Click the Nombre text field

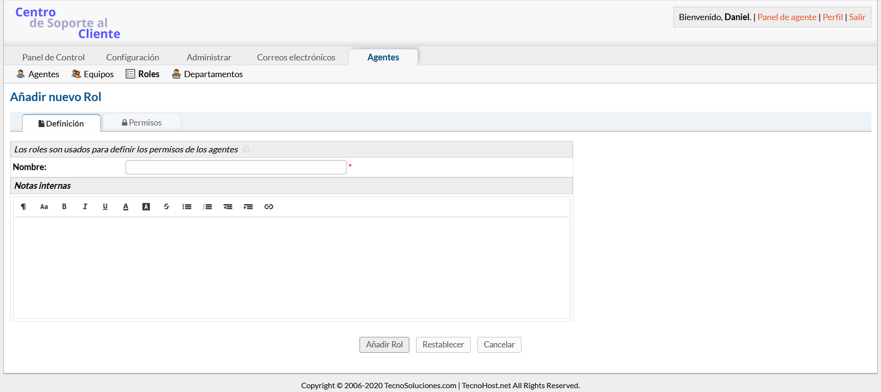click(236, 167)
